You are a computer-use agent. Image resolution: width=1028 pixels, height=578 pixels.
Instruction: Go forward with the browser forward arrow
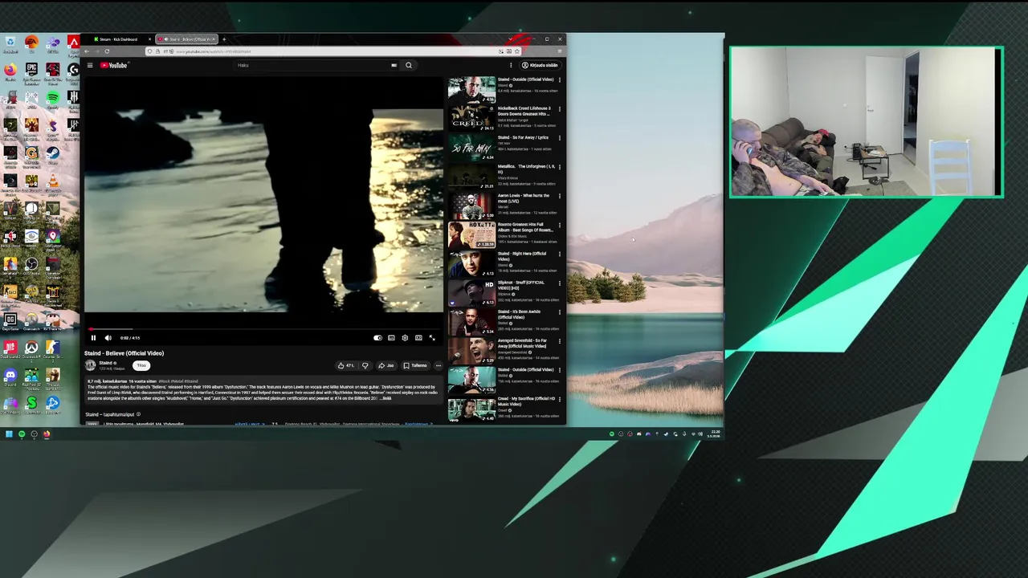coord(96,51)
